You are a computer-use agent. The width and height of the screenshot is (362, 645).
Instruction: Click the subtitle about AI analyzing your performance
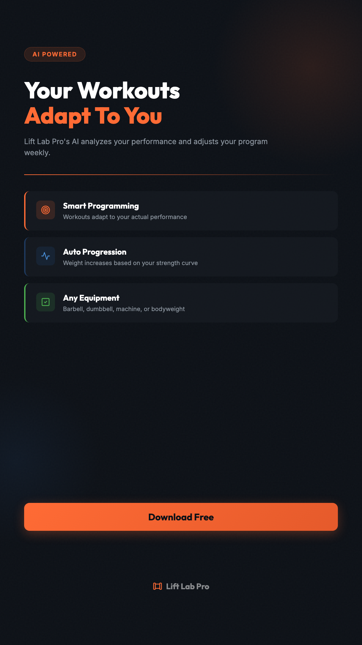(x=146, y=146)
